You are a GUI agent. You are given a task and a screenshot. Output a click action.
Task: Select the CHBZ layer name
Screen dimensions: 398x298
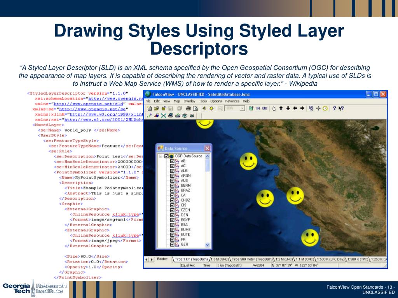(x=185, y=200)
